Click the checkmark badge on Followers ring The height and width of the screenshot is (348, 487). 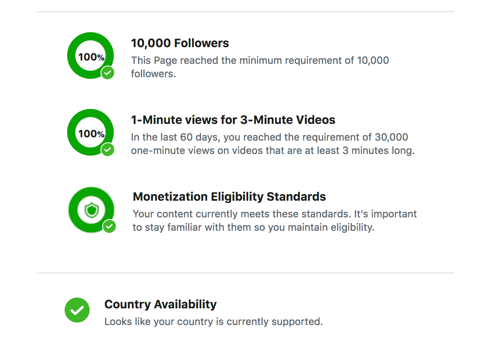point(108,73)
